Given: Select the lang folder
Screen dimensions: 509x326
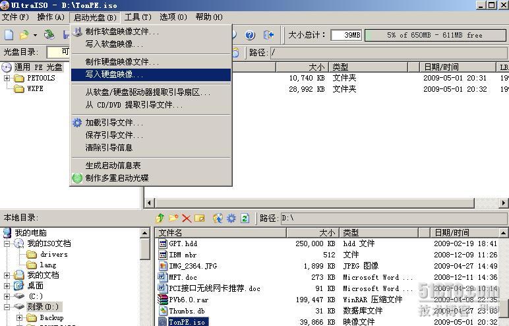Looking at the screenshot, I should click(x=48, y=265).
